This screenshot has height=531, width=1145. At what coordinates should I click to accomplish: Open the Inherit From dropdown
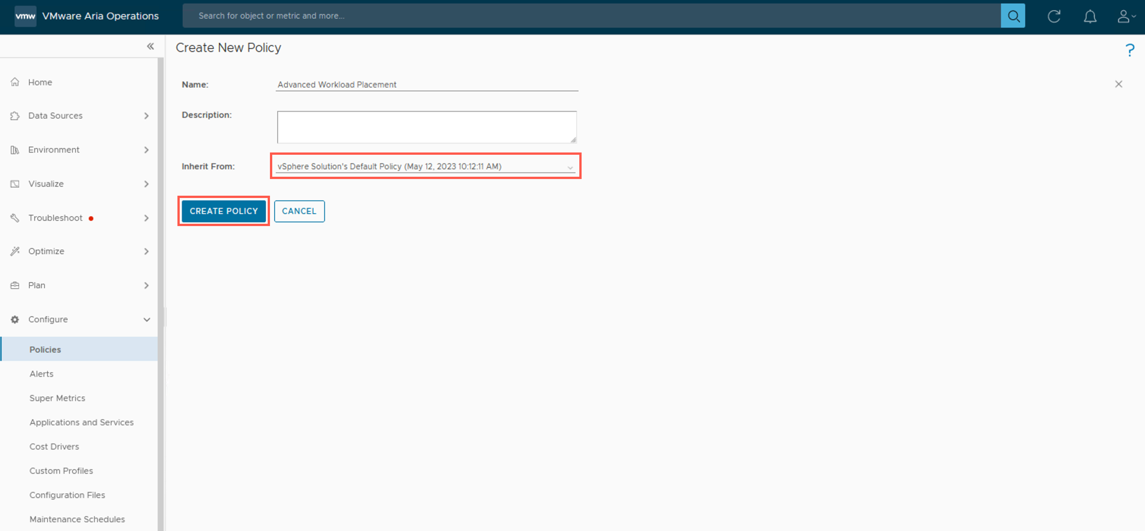pos(425,167)
